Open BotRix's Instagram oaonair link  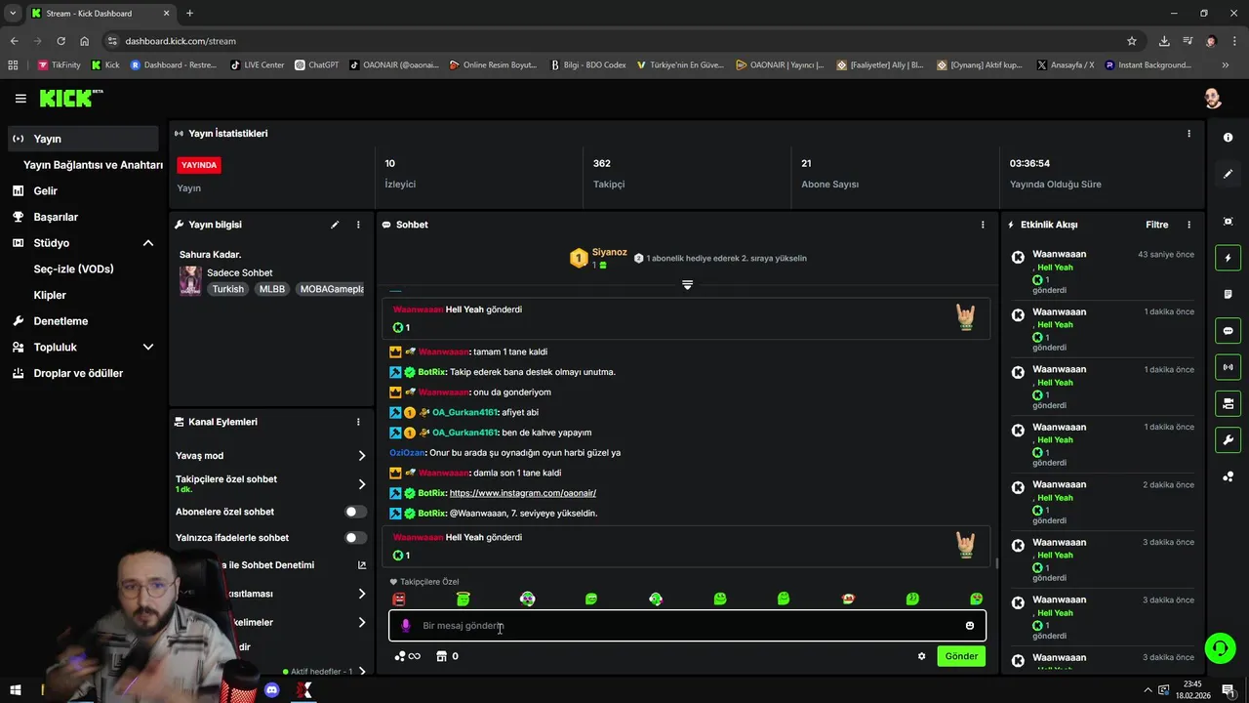click(522, 493)
